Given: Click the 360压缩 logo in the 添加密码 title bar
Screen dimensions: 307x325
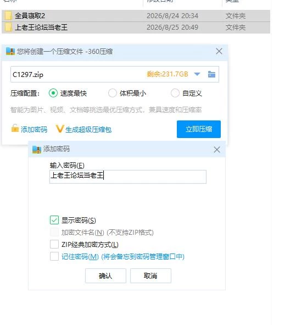Looking at the screenshot, I should click(37, 149).
